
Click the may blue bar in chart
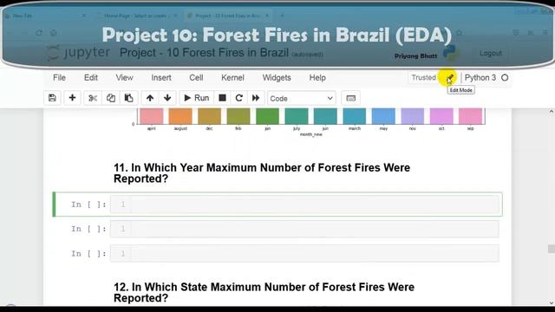click(383, 116)
